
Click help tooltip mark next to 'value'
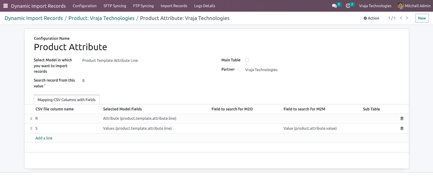[45, 85]
